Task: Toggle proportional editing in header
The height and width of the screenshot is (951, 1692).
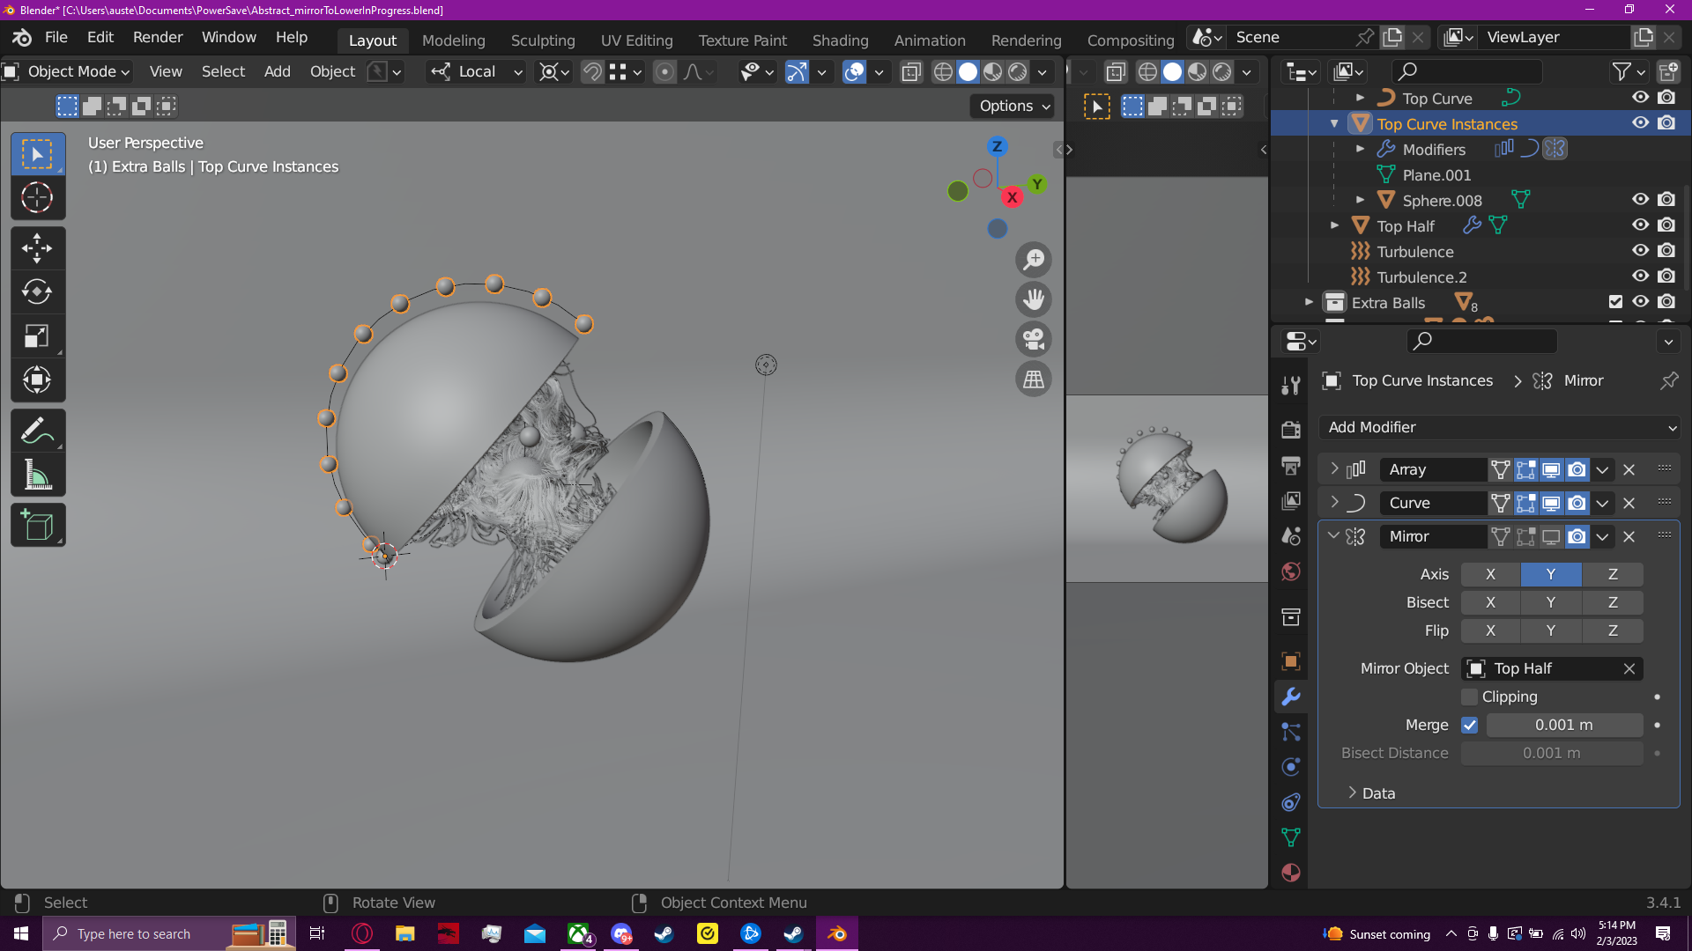Action: (x=665, y=71)
